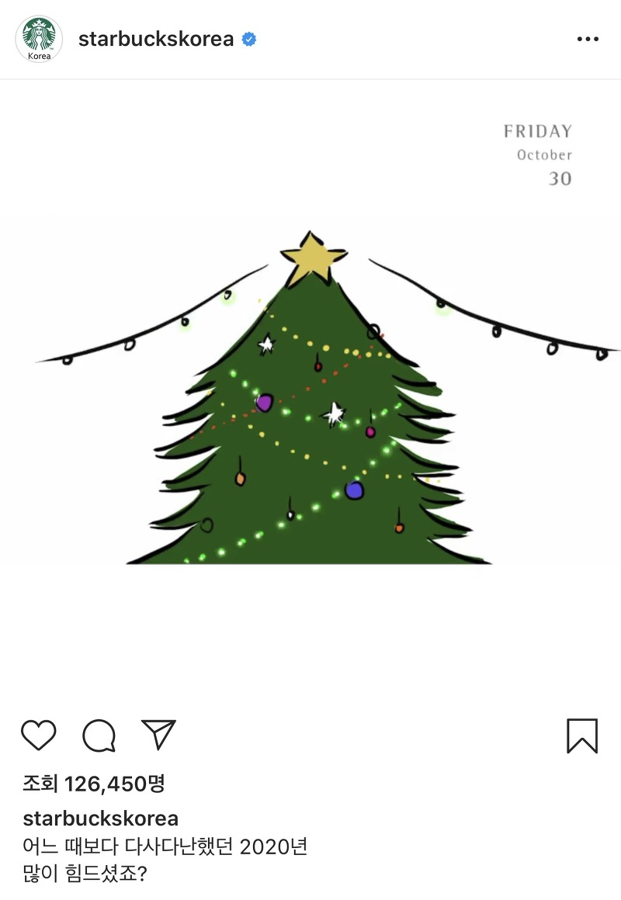Open the Starbucks Korea profile picture
The width and height of the screenshot is (621, 900).
click(x=39, y=39)
